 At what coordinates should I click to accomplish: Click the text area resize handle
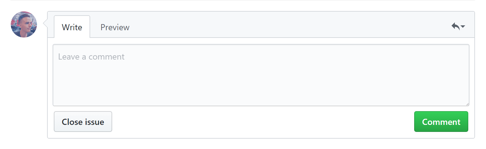point(467,104)
